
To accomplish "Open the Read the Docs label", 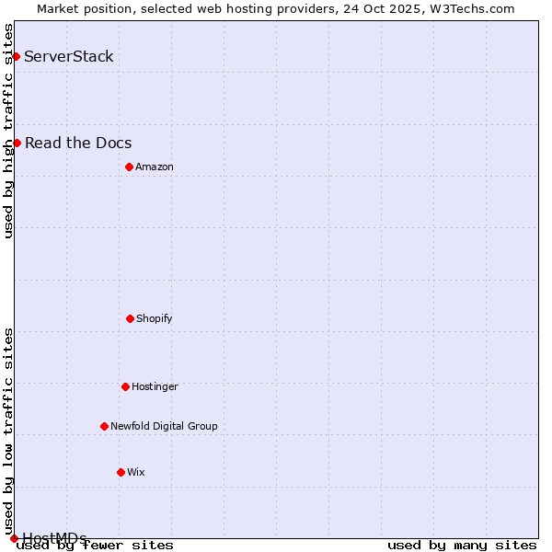I will pyautogui.click(x=78, y=143).
